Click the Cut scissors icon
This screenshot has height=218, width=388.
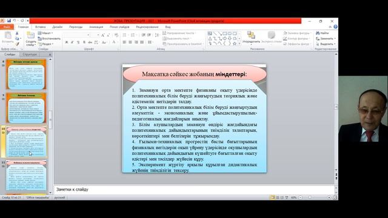pyautogui.click(x=17, y=33)
